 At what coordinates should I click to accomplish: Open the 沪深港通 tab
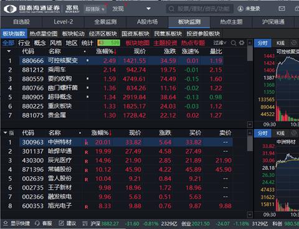pos(273,22)
